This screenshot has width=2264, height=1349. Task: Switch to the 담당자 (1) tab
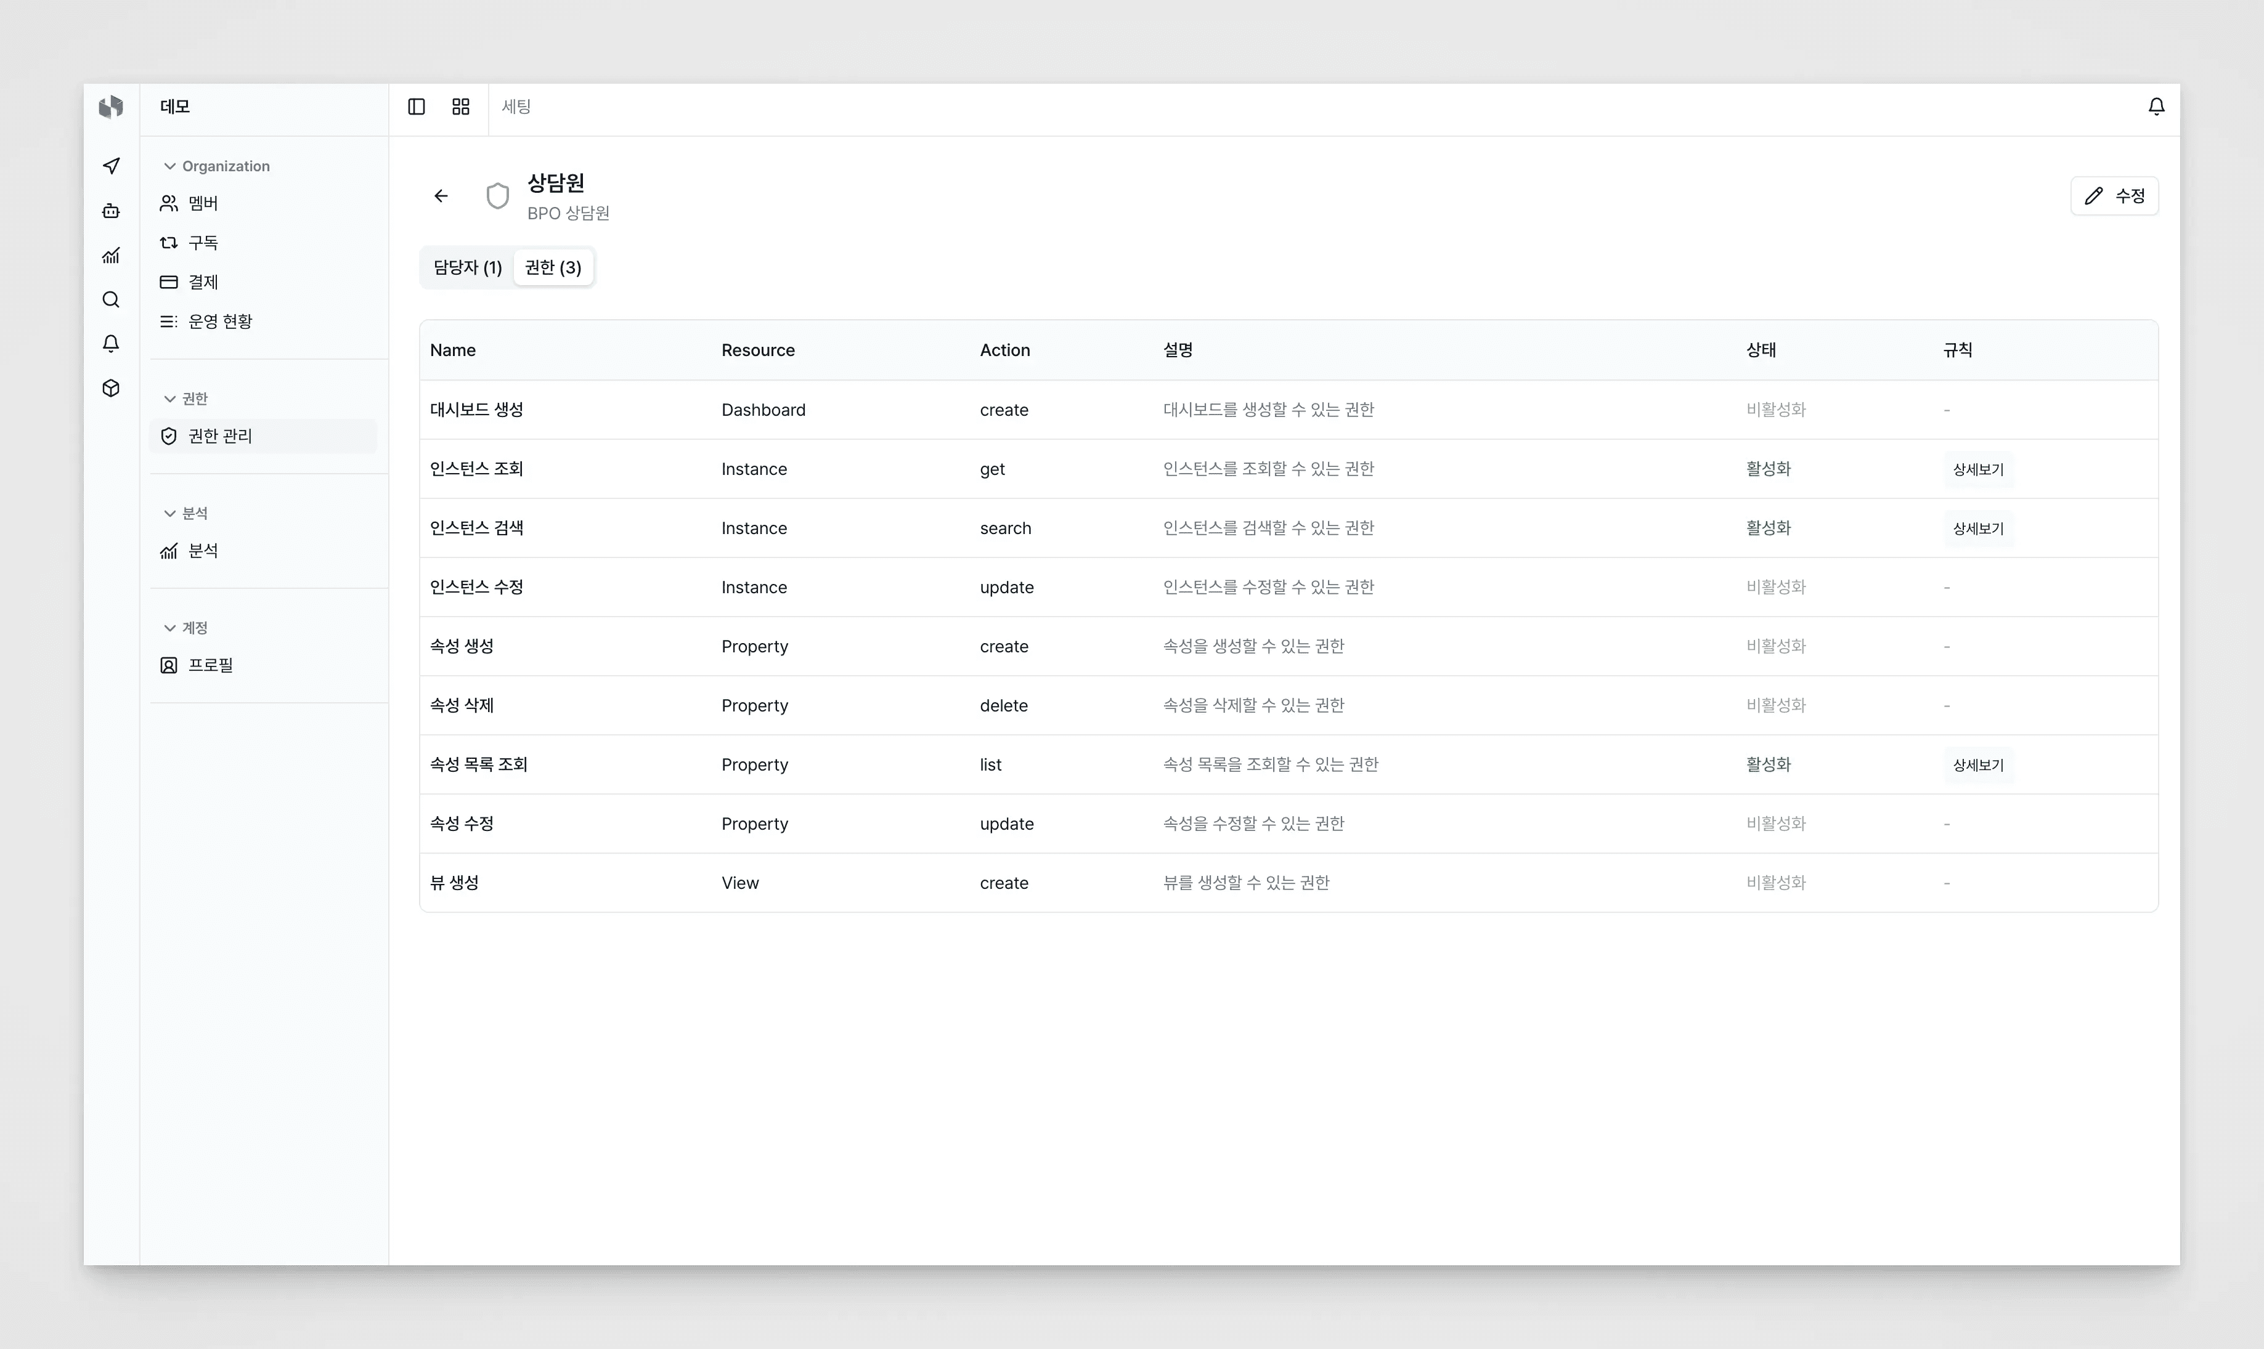pyautogui.click(x=466, y=266)
